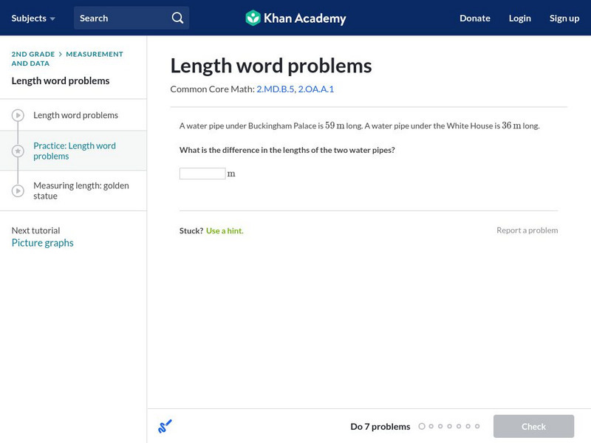Click the Sign up link
Screen dimensions: 591x443
pos(564,18)
